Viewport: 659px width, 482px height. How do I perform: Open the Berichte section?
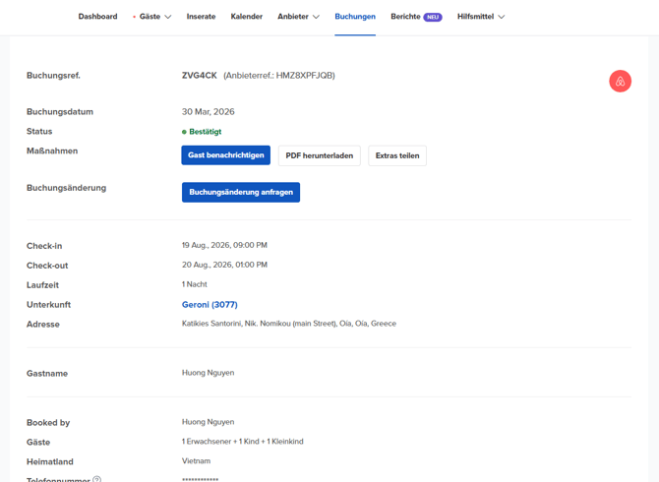tap(405, 17)
